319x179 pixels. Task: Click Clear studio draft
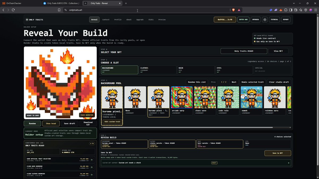point(278,82)
